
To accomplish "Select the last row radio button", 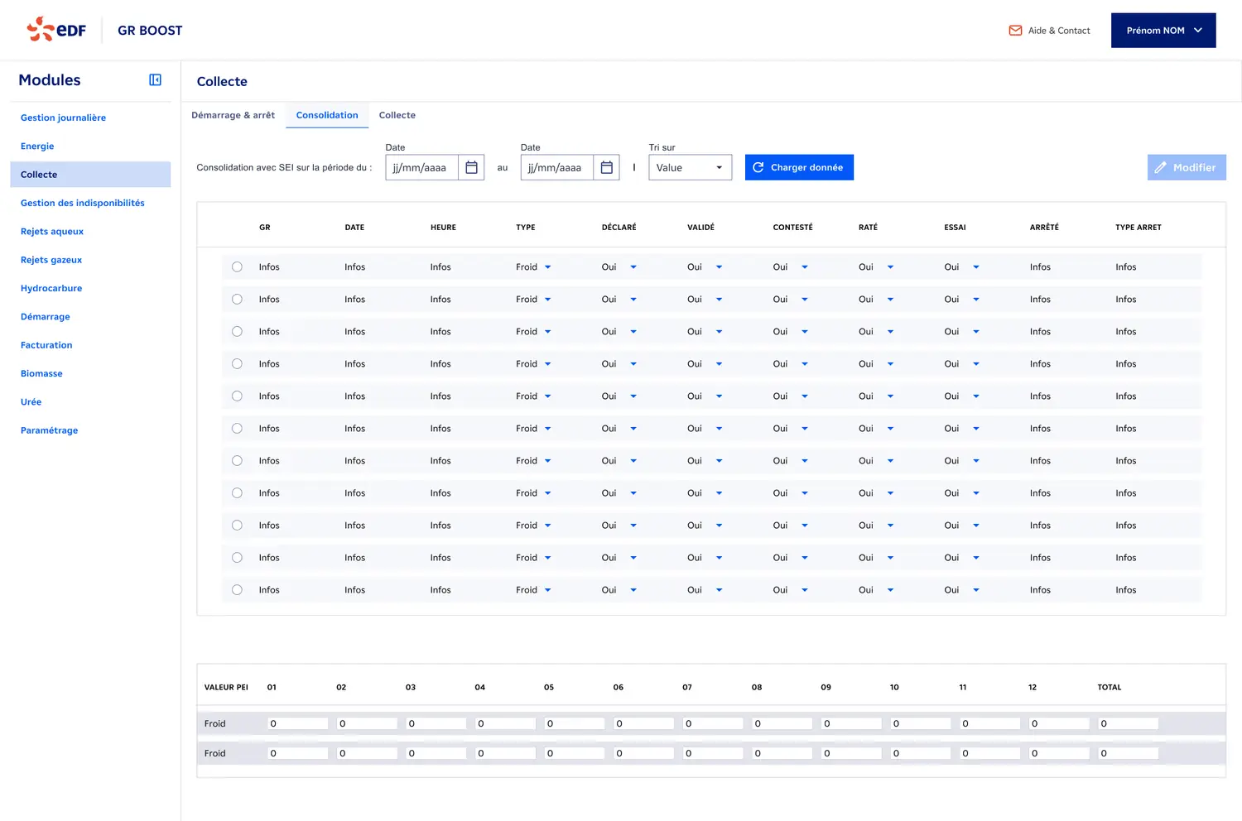I will click(x=237, y=589).
